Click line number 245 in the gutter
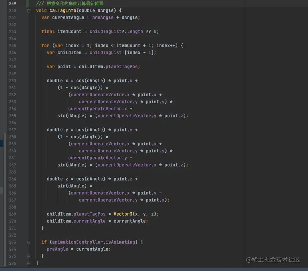Image resolution: width=308 pixels, height=271 pixels. pyautogui.click(x=13, y=46)
